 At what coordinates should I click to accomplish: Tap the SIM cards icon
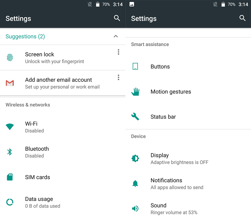(10, 177)
